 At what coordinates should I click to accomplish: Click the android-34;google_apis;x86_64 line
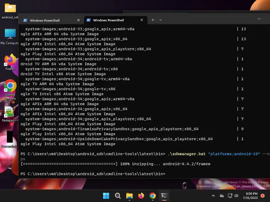coord(76,109)
